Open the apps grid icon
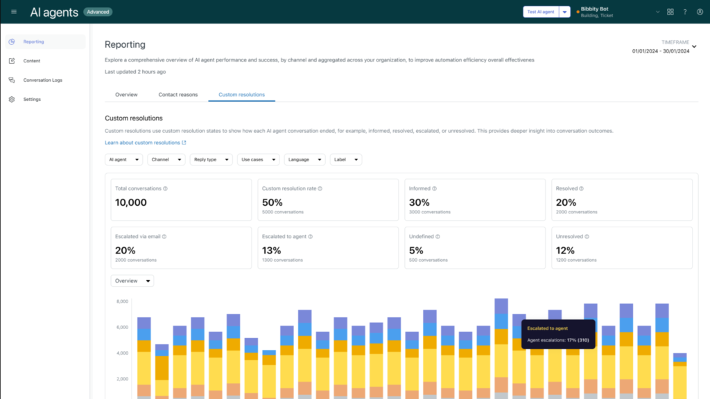The height and width of the screenshot is (399, 710). 670,12
